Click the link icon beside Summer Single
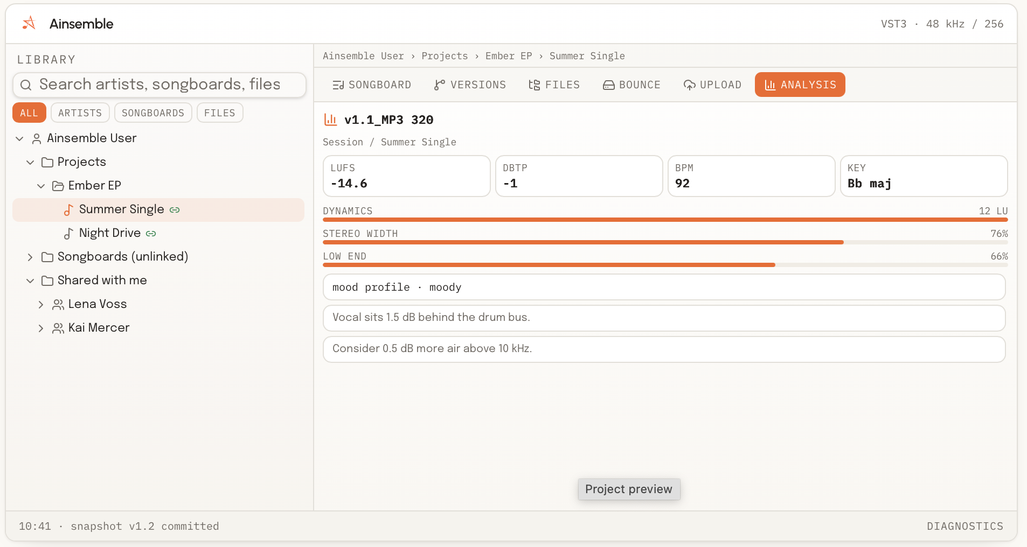The width and height of the screenshot is (1027, 547). (x=175, y=210)
